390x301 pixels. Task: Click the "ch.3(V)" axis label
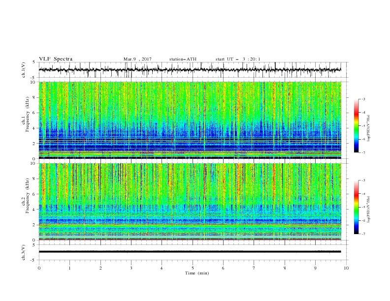[x=24, y=252]
